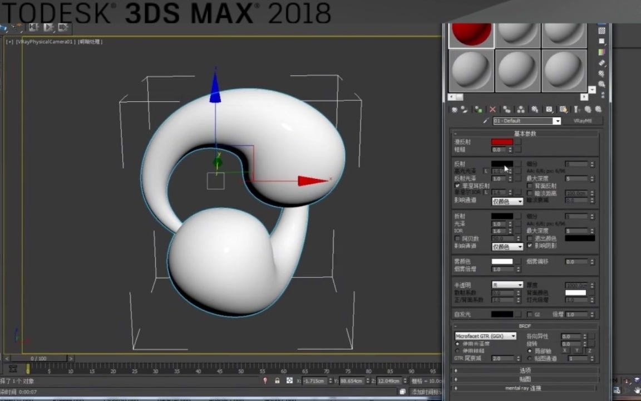
Task: Click the red X Reset Material icon
Action: (492, 109)
